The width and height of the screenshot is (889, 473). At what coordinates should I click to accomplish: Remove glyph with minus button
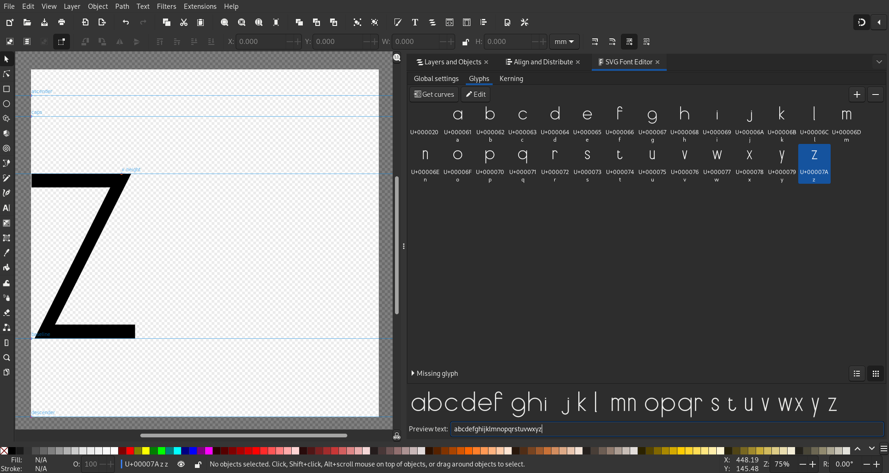(x=876, y=94)
